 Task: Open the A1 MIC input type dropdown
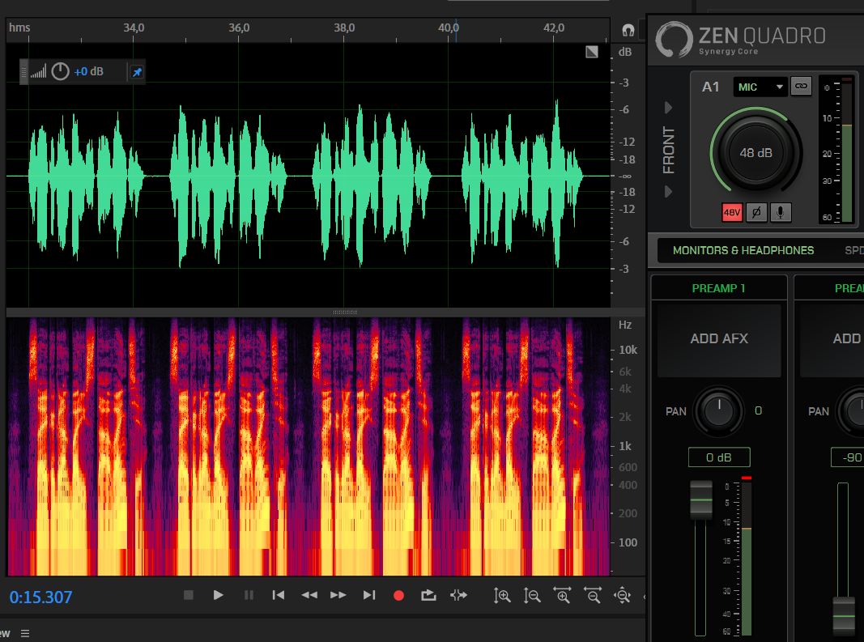pyautogui.click(x=760, y=87)
